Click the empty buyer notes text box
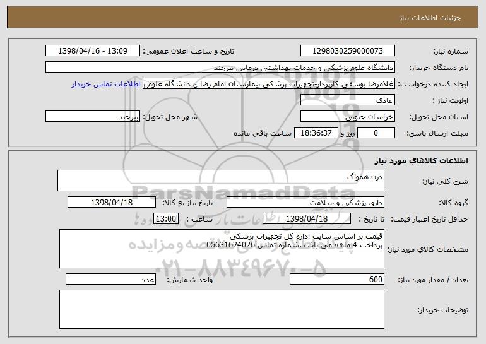 click(222, 309)
